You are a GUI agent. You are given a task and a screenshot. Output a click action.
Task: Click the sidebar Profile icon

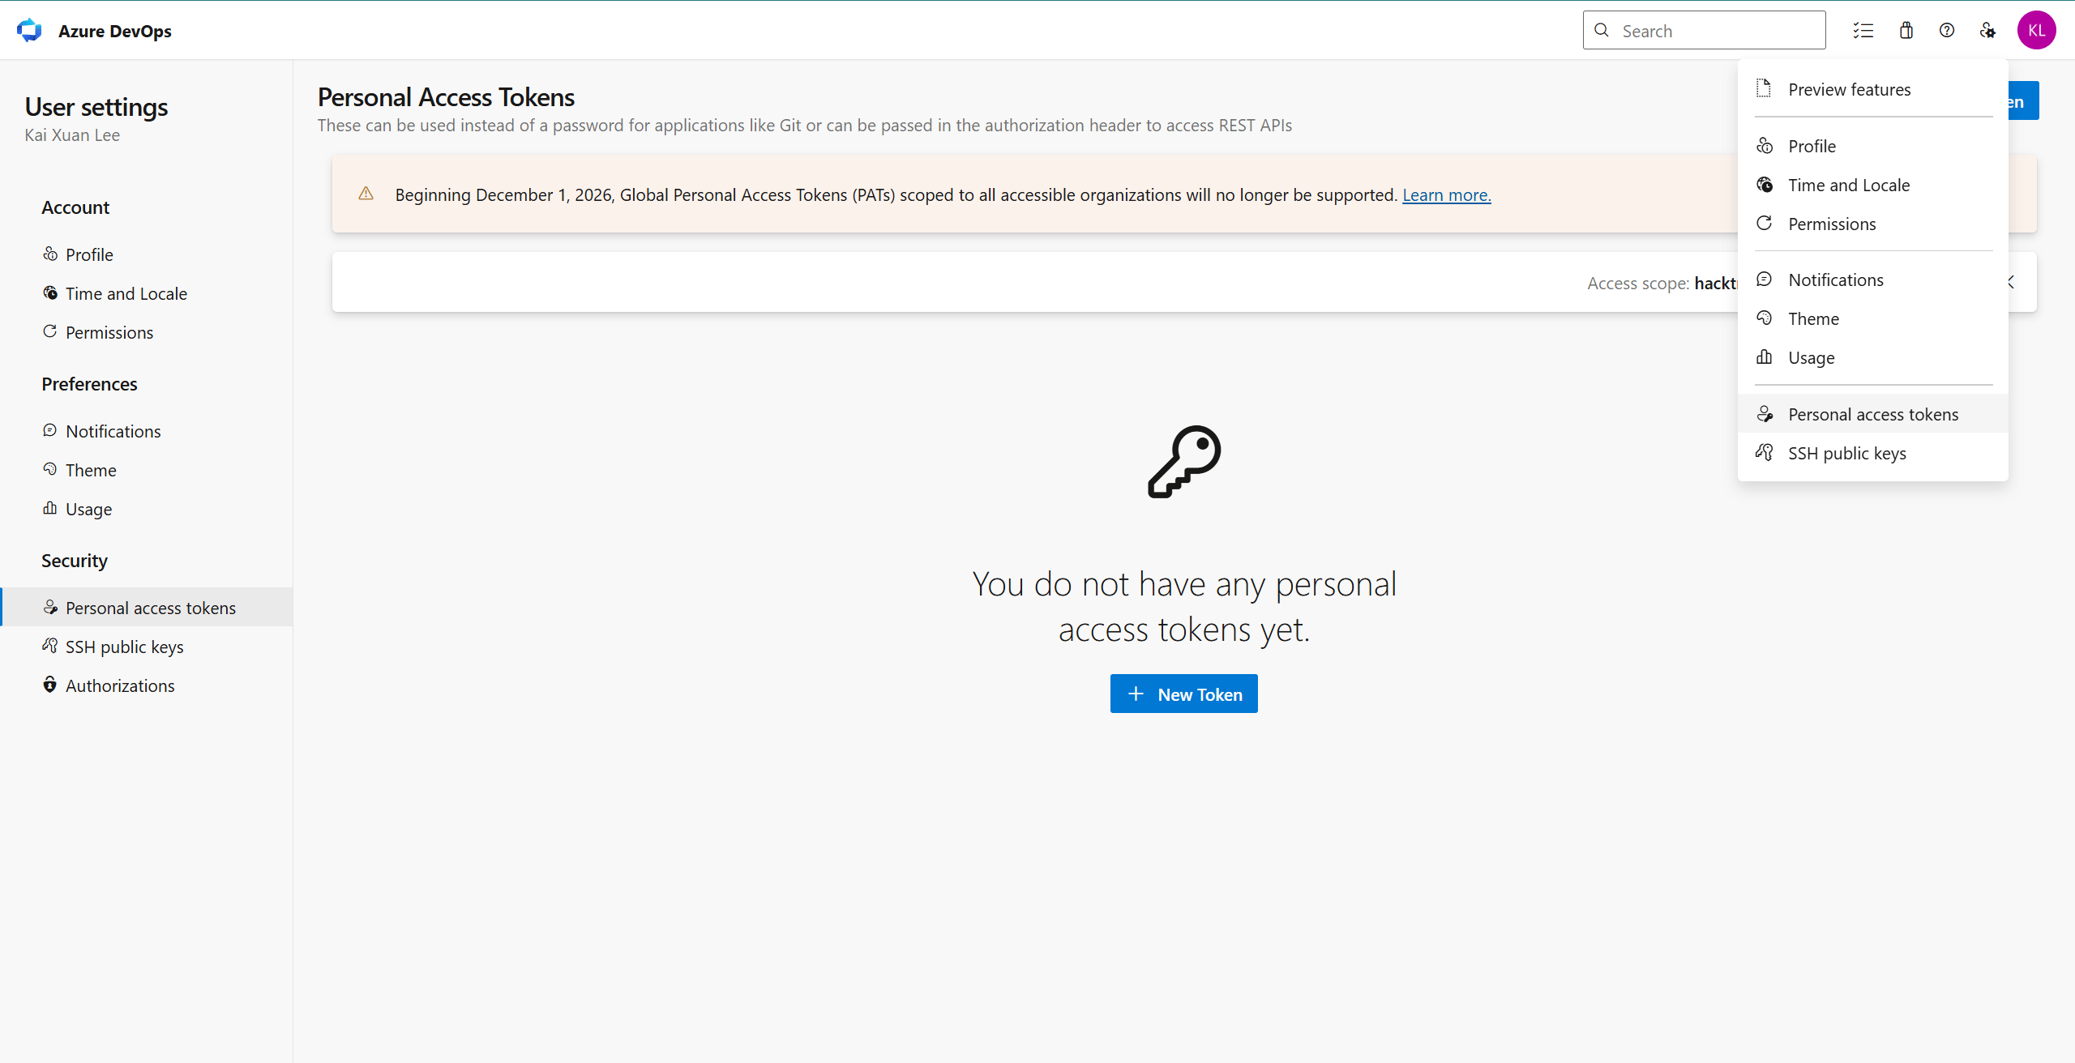(x=50, y=254)
